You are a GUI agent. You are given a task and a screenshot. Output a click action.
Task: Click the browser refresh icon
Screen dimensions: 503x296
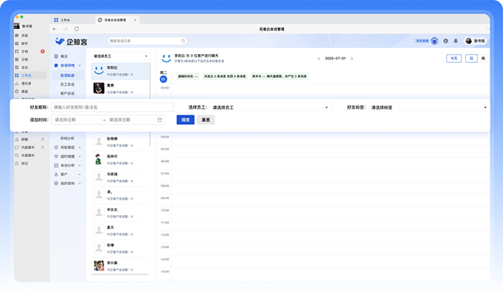pyautogui.click(x=76, y=29)
